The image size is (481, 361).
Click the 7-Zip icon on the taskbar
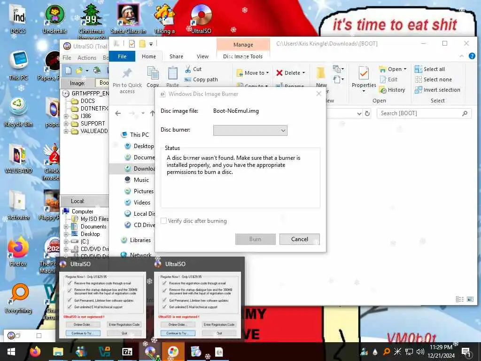[x=127, y=352]
